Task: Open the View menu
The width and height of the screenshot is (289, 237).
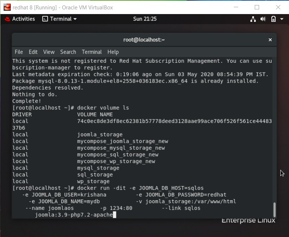Action: 49,52
